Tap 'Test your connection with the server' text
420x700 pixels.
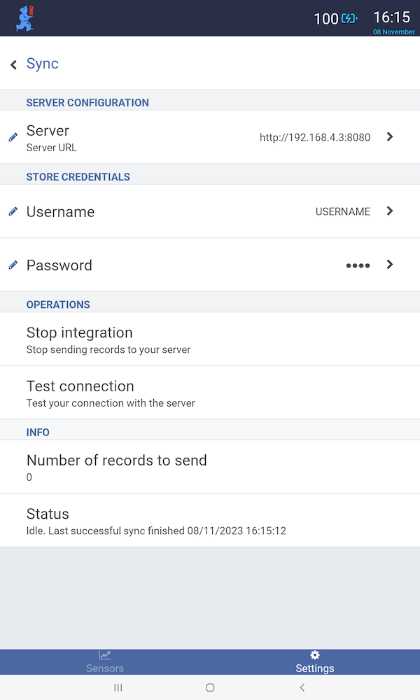(x=111, y=403)
